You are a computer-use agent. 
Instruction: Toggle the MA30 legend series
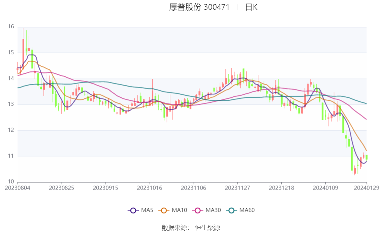(206, 210)
